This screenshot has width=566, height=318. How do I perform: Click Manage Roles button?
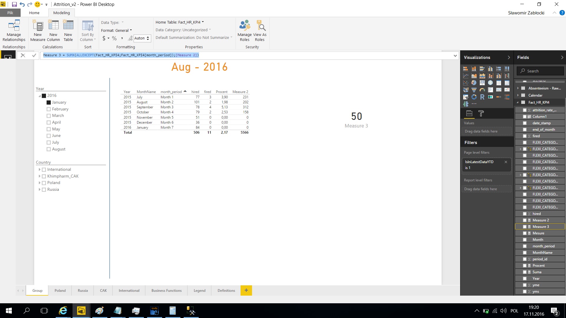tap(245, 31)
